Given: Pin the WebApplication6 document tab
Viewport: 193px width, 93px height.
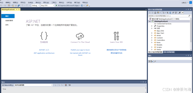Looking at the screenshot, I should click(17, 9).
